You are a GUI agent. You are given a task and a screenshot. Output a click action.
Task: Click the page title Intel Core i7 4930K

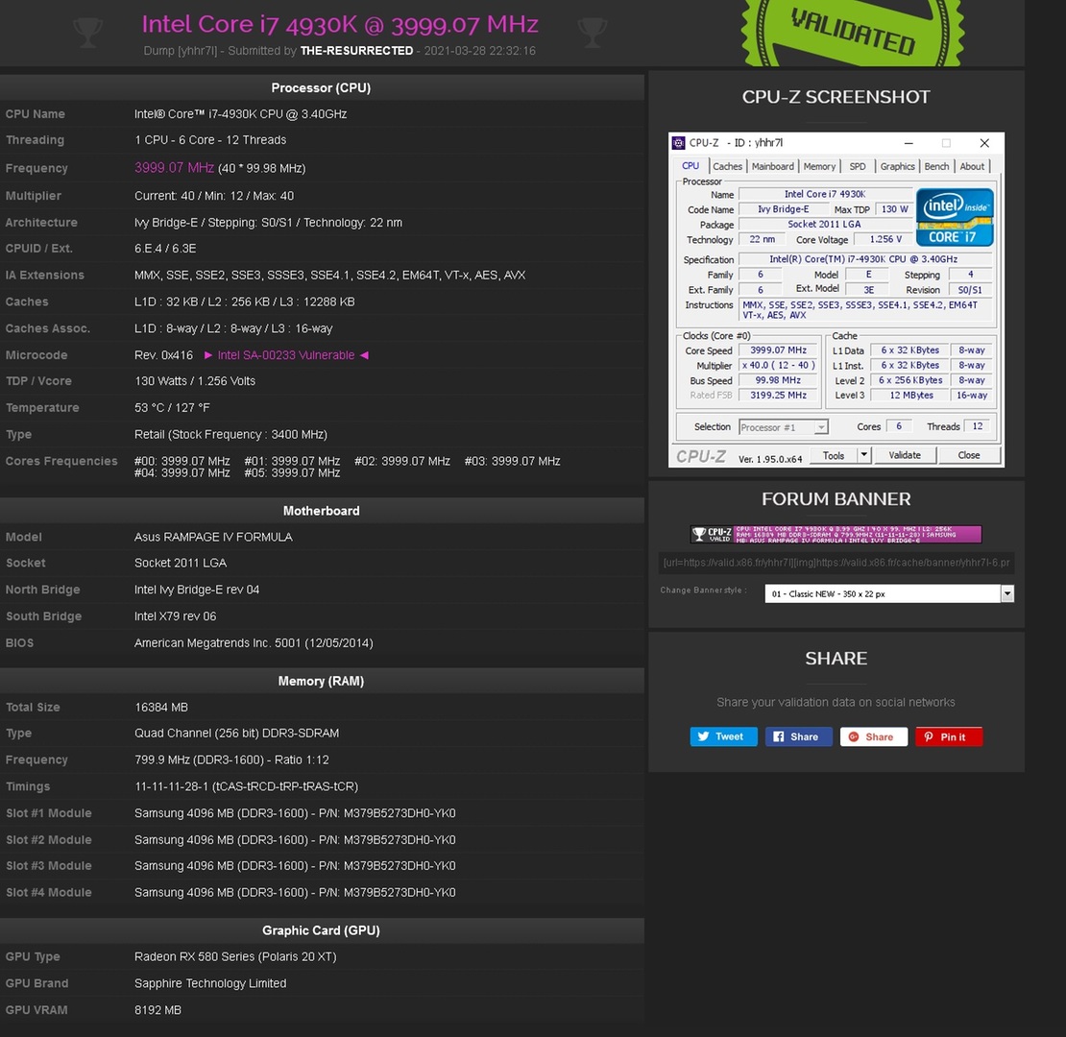click(340, 24)
